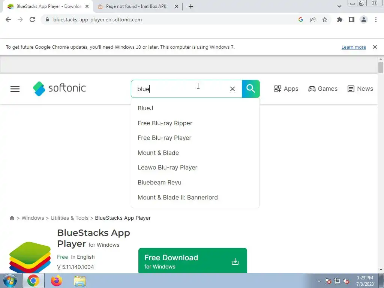This screenshot has height=288, width=384.
Task: Open the Extensions puzzle icon
Action: (340, 19)
